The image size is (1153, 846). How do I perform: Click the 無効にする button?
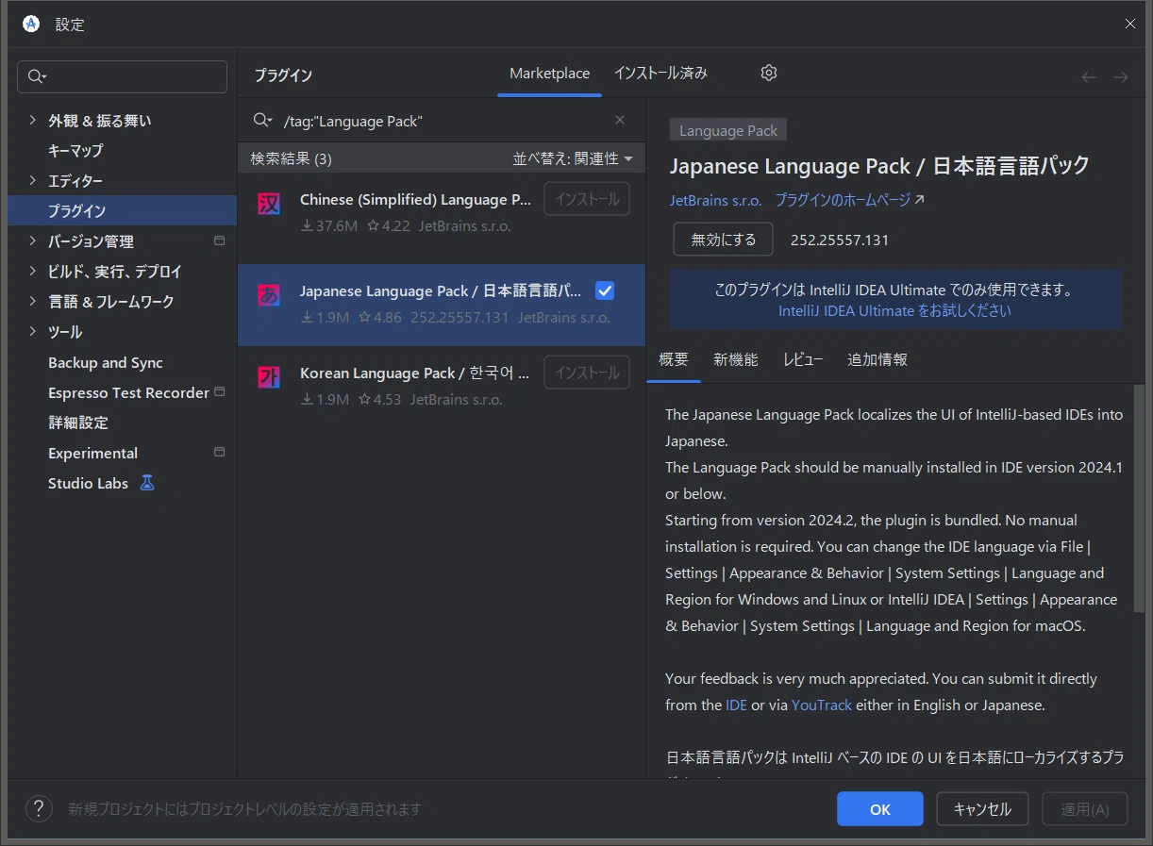coord(723,240)
